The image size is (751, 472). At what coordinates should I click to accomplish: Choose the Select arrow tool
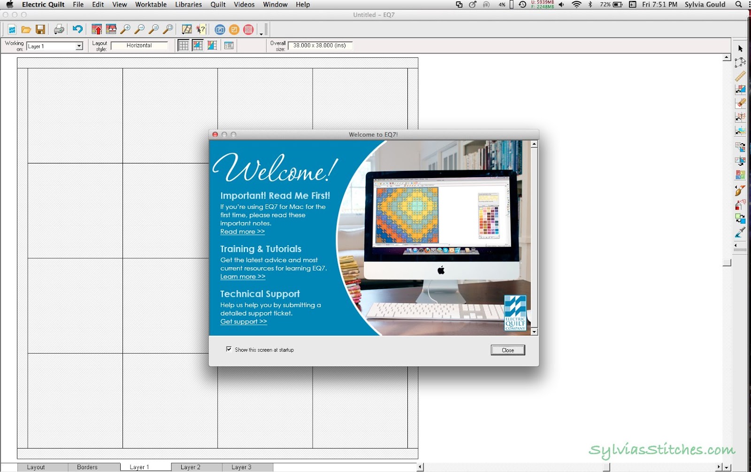pyautogui.click(x=740, y=48)
